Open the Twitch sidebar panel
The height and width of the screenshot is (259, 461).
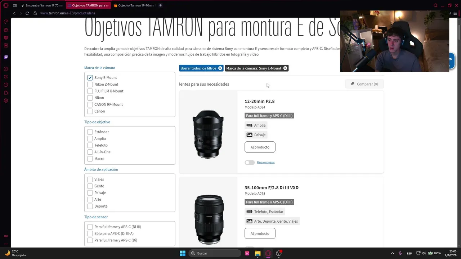pyautogui.click(x=6, y=57)
